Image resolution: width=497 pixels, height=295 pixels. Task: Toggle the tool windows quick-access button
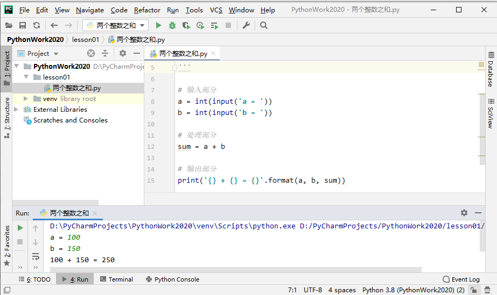pyautogui.click(x=7, y=290)
